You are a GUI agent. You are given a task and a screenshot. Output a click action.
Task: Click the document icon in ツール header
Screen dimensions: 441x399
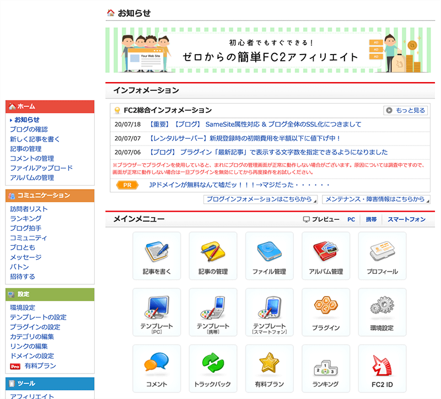coord(12,384)
